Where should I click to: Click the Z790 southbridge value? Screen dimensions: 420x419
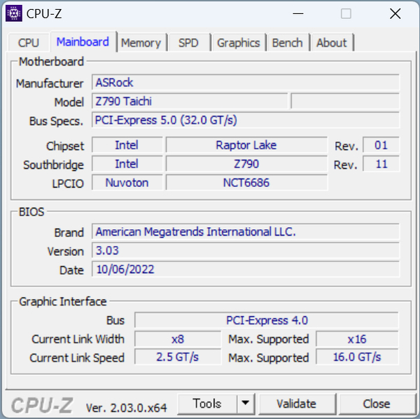pos(246,164)
